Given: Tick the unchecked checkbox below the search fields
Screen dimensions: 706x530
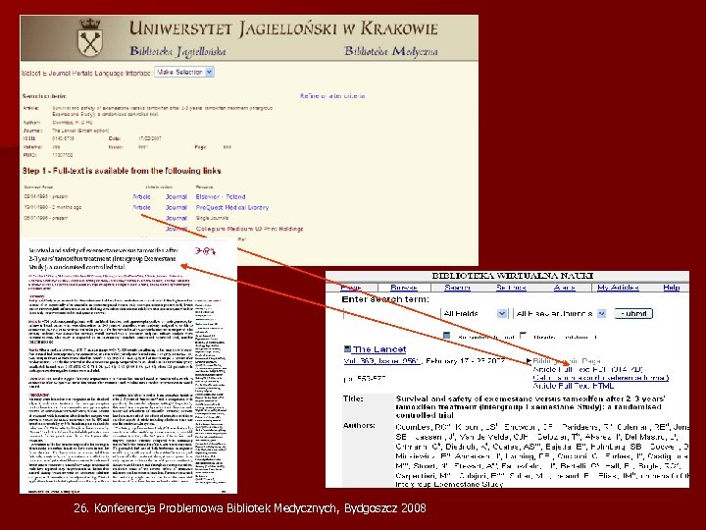Looking at the screenshot, I should pos(524,336).
